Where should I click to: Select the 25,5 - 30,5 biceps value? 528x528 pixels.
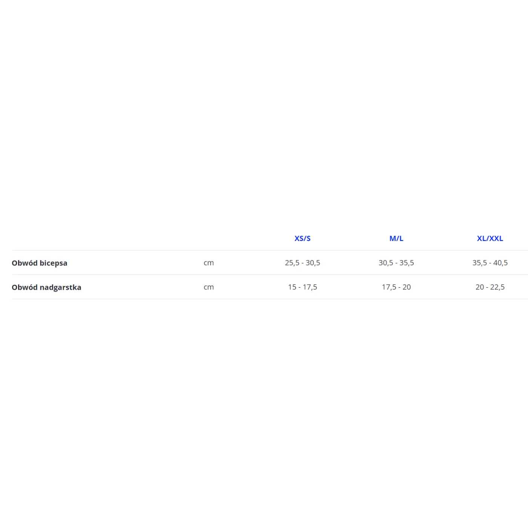pyautogui.click(x=302, y=263)
